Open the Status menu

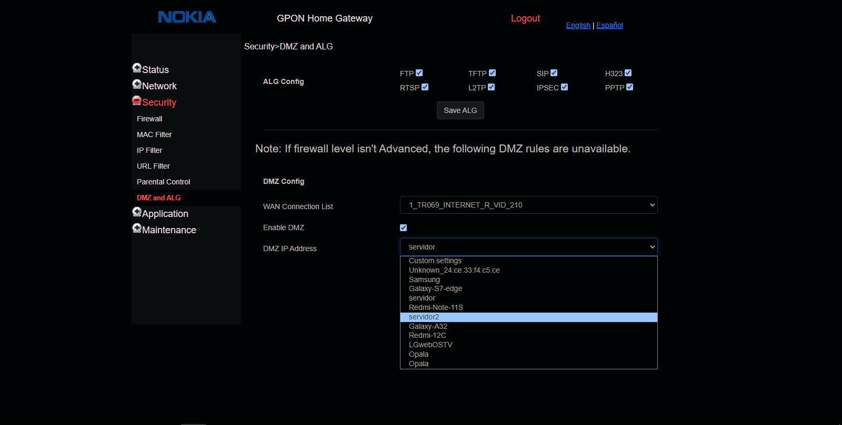click(x=155, y=70)
